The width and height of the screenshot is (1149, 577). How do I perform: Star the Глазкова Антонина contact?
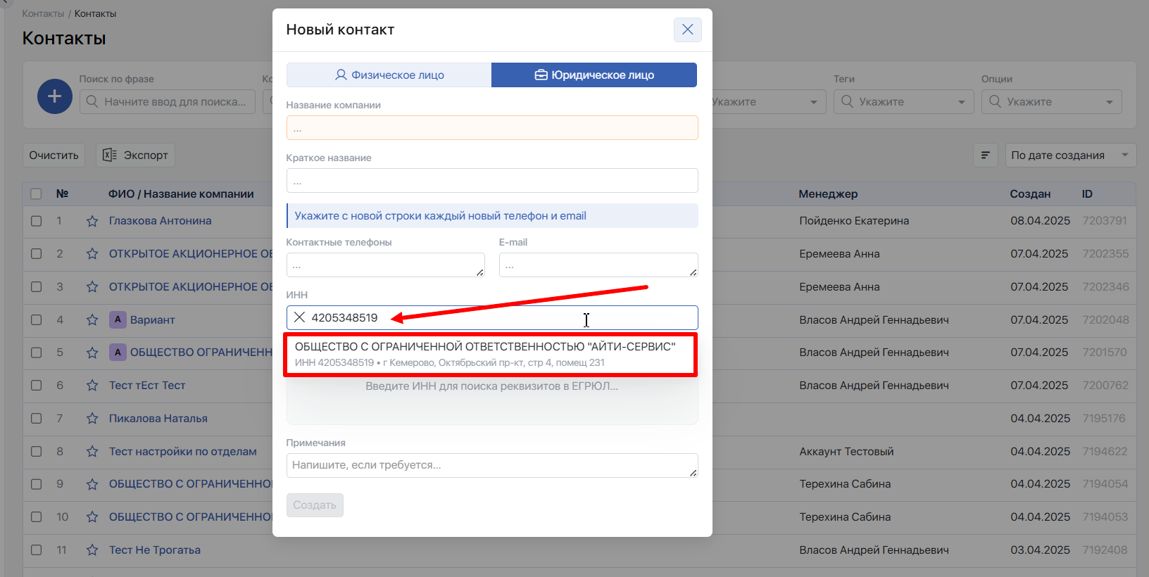click(x=92, y=221)
